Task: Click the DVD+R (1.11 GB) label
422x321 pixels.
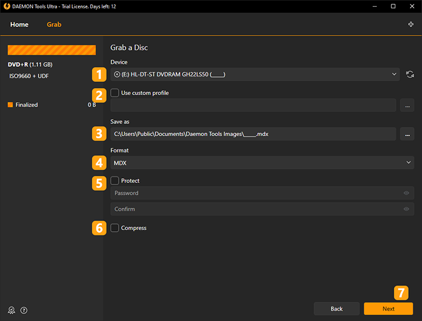Action: click(30, 64)
